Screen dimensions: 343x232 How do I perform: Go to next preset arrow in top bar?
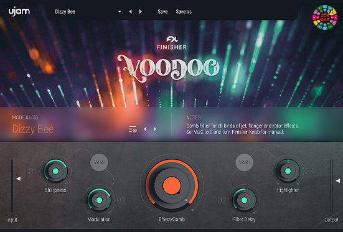(x=141, y=12)
